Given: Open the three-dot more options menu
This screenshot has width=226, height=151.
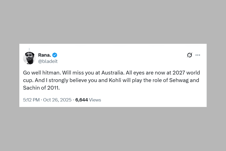Looking at the screenshot, I should [198, 55].
